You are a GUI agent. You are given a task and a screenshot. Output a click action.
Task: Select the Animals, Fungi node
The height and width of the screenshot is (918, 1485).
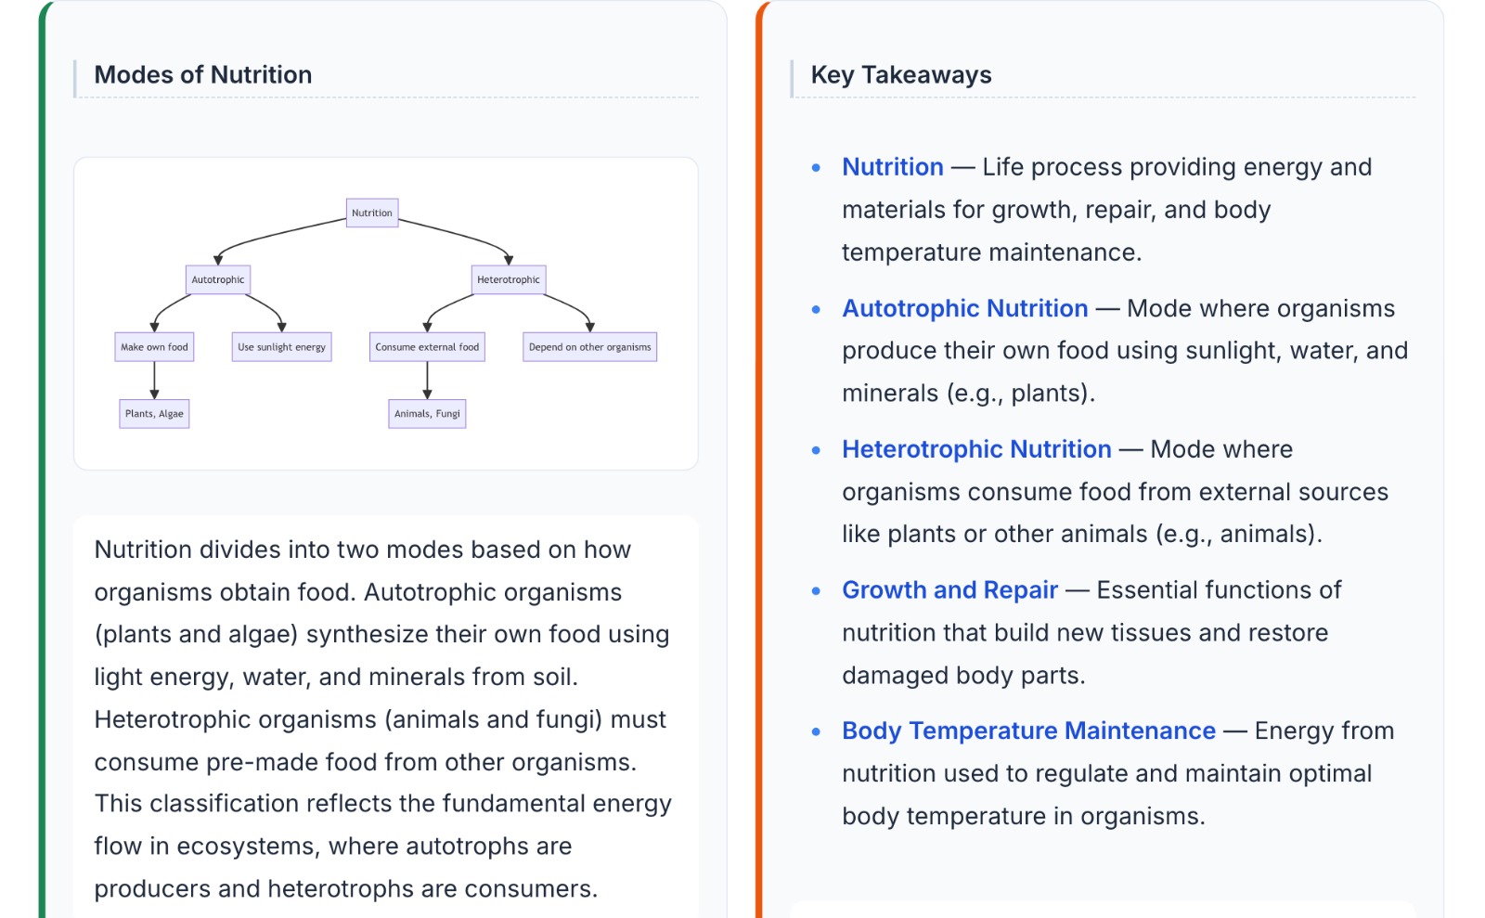[x=427, y=414]
